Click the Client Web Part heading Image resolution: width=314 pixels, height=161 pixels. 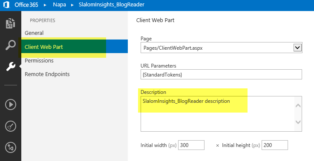point(155,20)
